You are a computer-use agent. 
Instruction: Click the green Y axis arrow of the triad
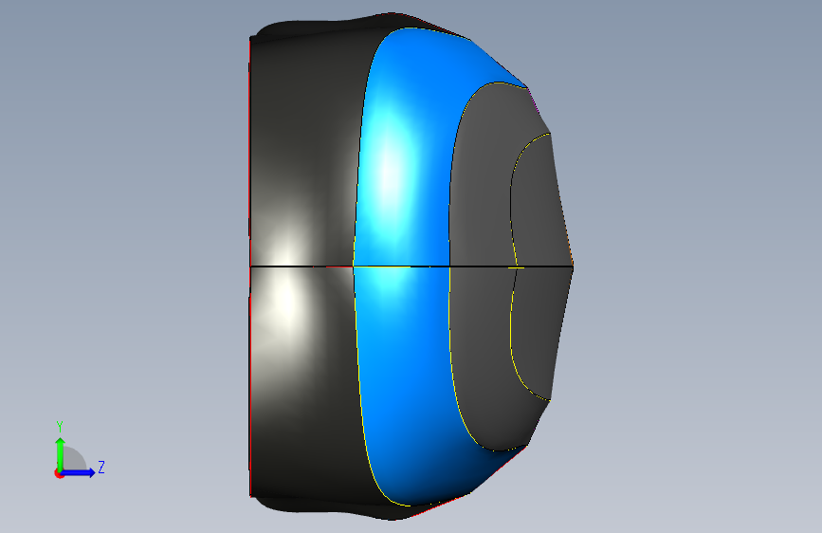tap(60, 454)
